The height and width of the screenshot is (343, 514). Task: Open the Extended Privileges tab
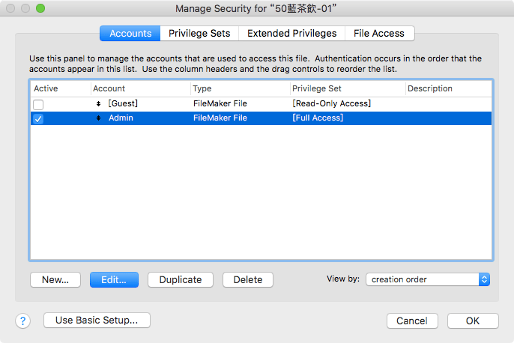pos(291,33)
